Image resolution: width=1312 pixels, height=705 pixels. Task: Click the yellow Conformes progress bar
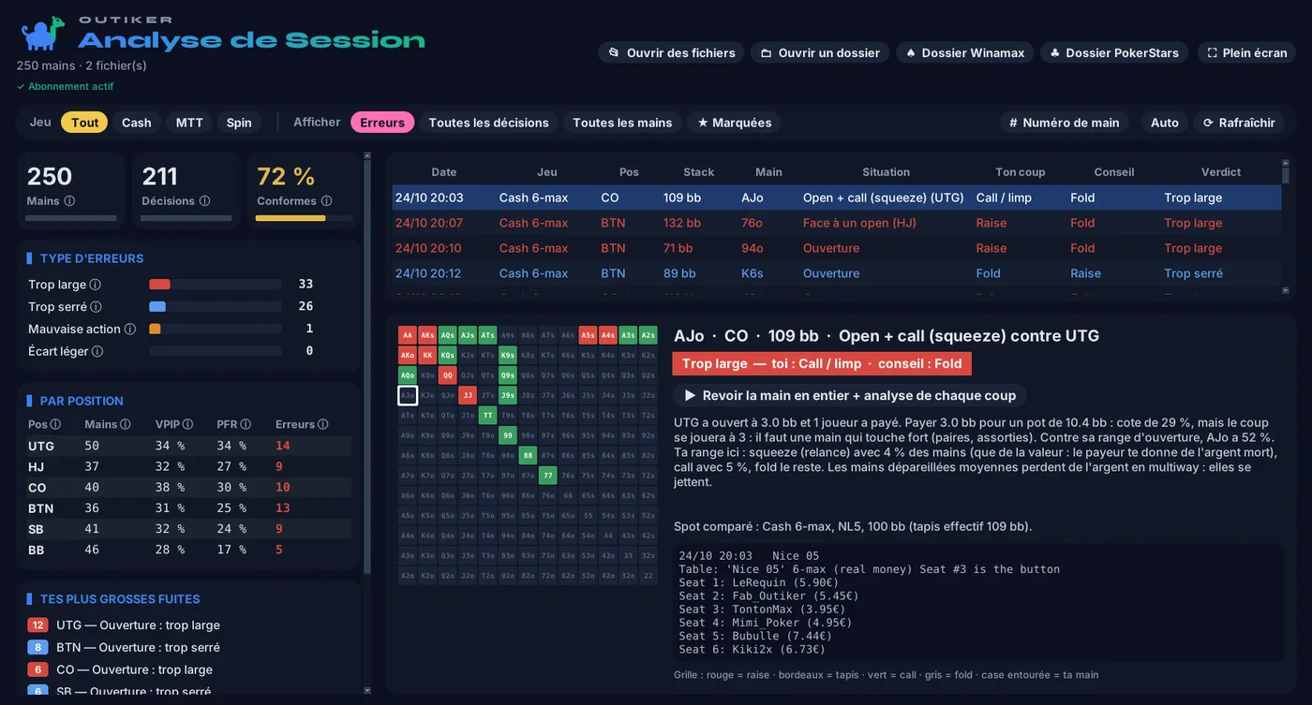(x=291, y=218)
